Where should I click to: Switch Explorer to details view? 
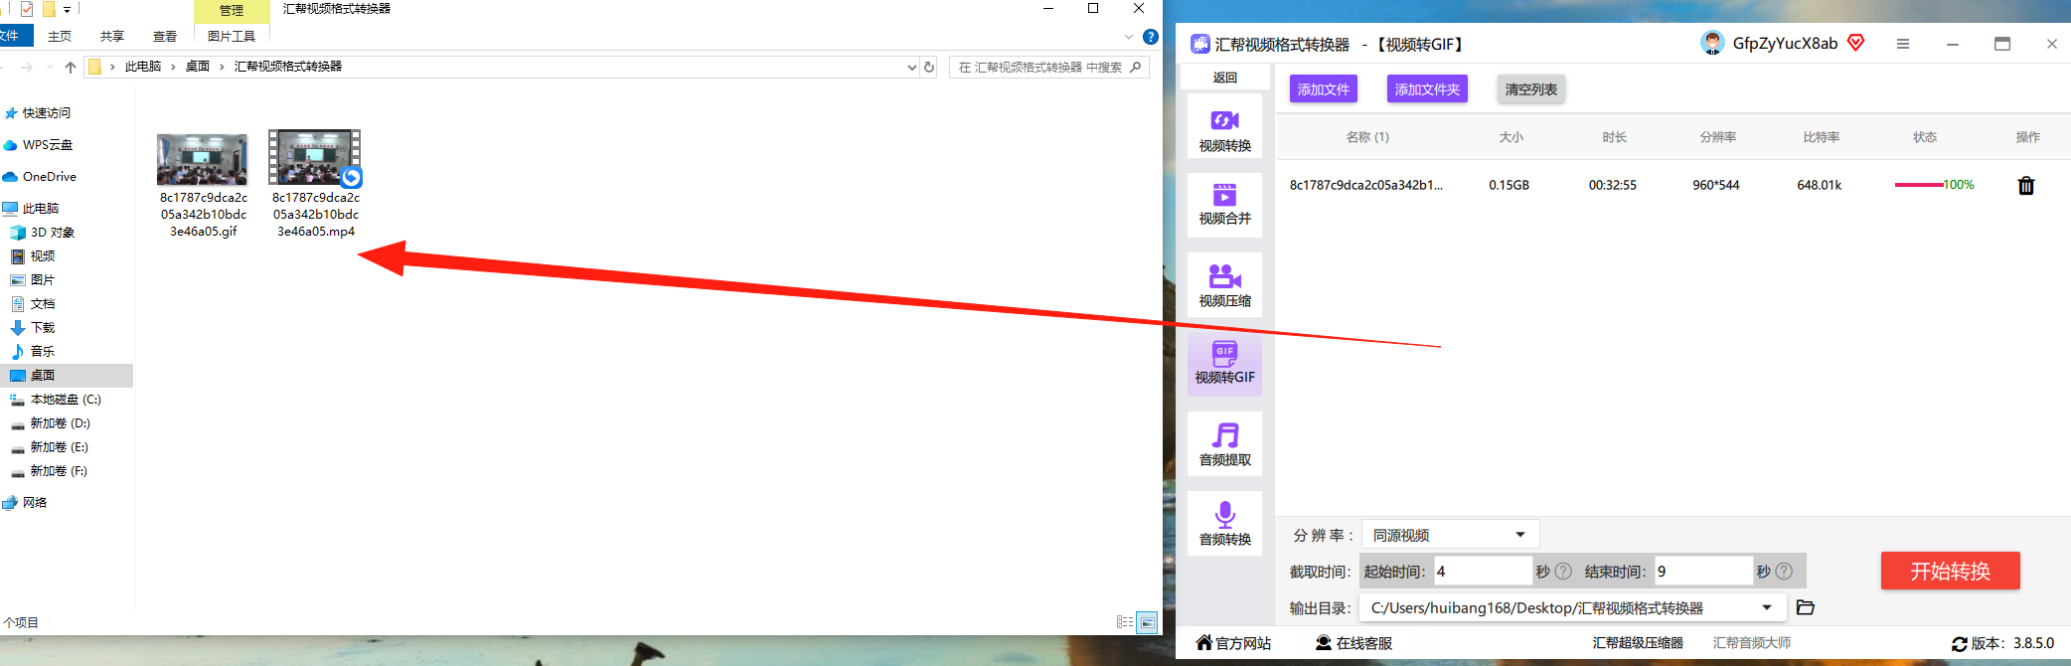click(x=1125, y=622)
